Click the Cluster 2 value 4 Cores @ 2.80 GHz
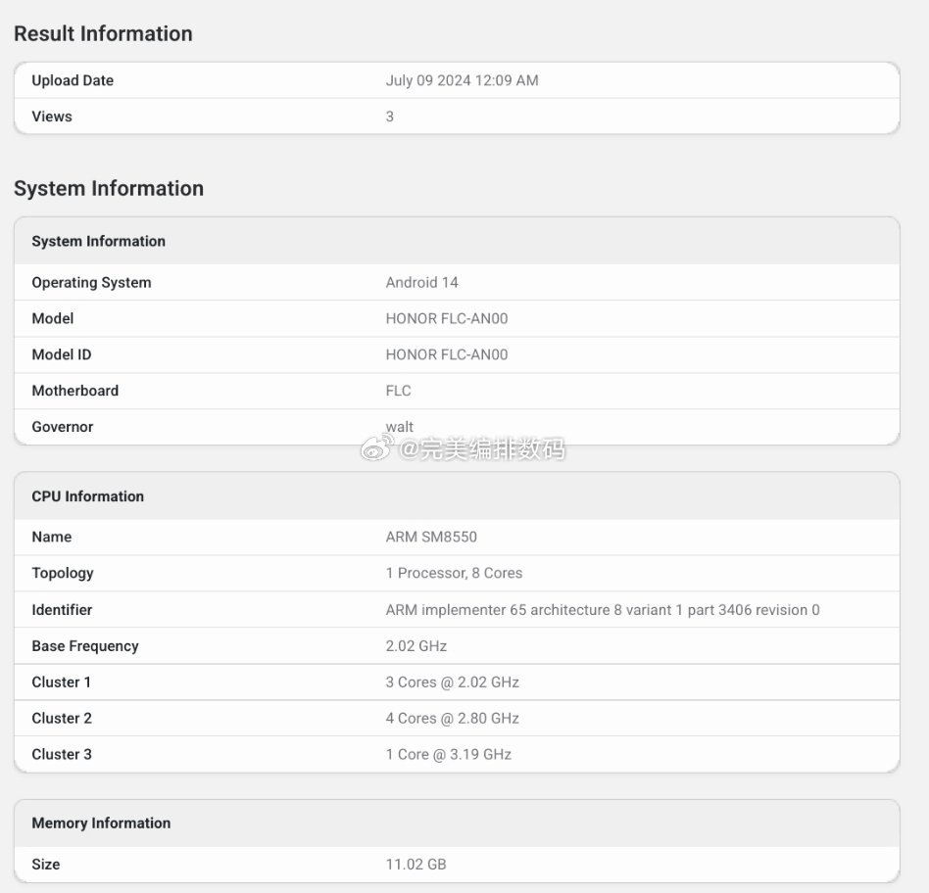Image resolution: width=929 pixels, height=893 pixels. coord(452,718)
